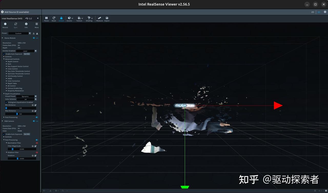Toggle the Stereo Module on/off switch
Viewport: 328px width, 193px height.
[x=34, y=38]
